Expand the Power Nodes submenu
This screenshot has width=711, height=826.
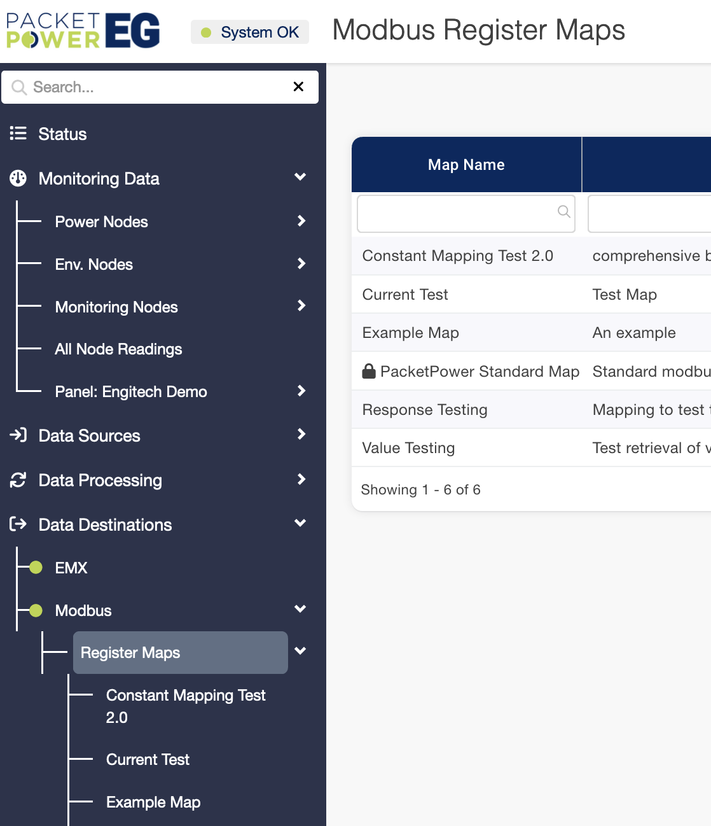pos(301,221)
